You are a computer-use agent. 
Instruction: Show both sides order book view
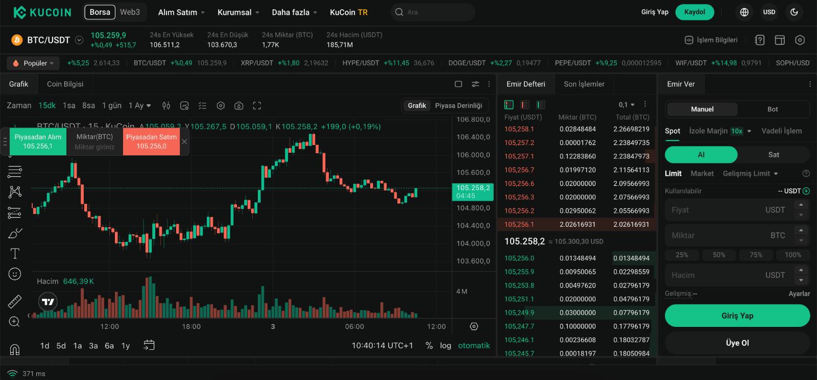[509, 105]
